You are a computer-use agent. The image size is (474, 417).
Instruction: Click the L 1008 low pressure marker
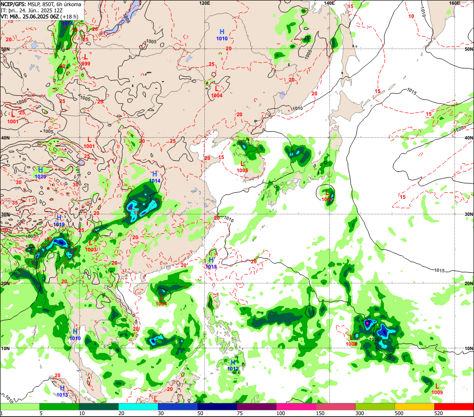(352, 340)
